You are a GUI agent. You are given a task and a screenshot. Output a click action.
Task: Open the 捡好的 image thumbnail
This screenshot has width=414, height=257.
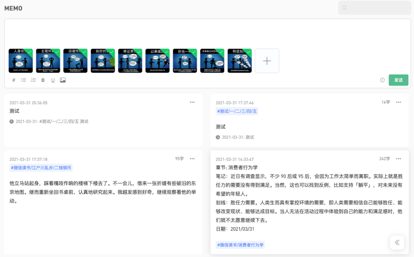pos(103,61)
